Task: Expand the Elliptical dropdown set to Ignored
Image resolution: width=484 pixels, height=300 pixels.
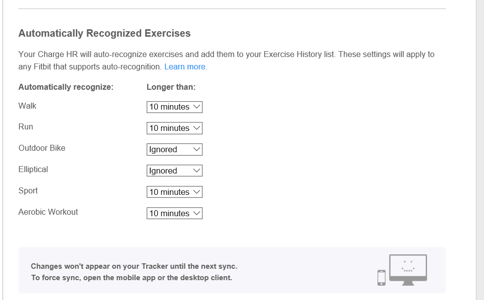Action: 174,171
